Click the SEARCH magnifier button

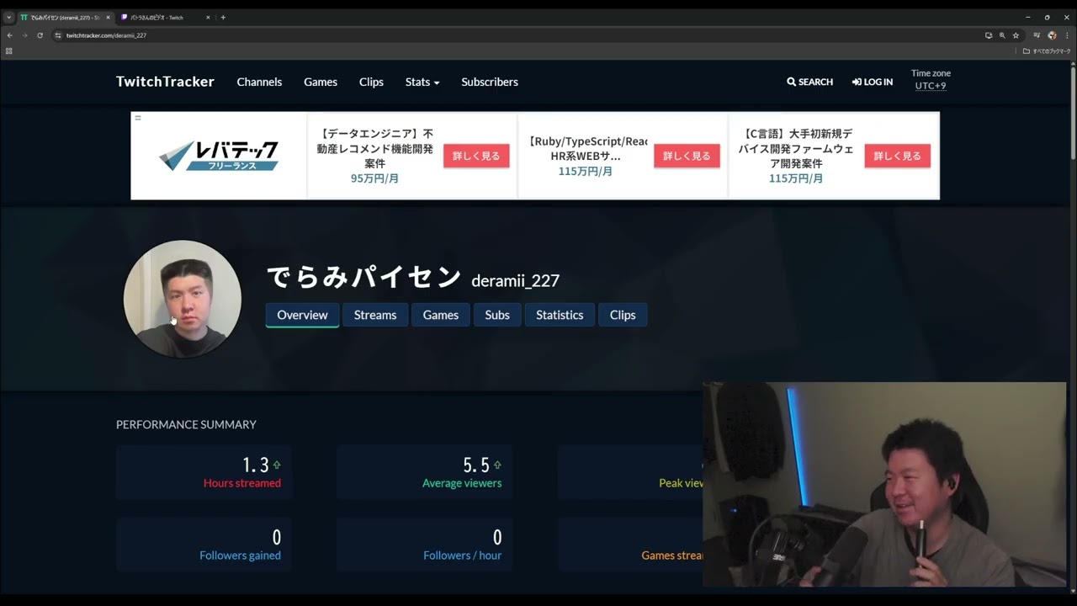pyautogui.click(x=809, y=82)
